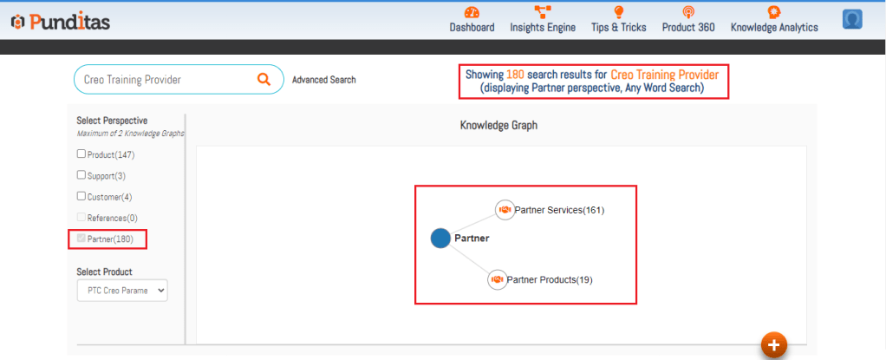The height and width of the screenshot is (360, 886).
Task: Open Advanced Search link
Action: (323, 80)
